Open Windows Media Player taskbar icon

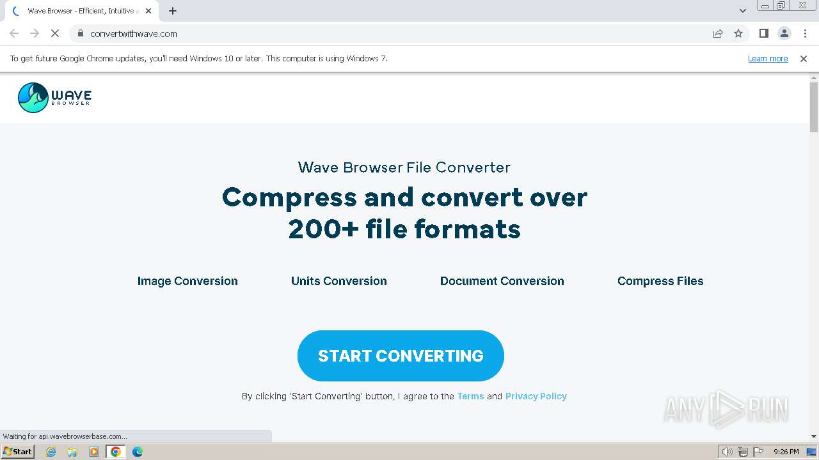[x=94, y=452]
